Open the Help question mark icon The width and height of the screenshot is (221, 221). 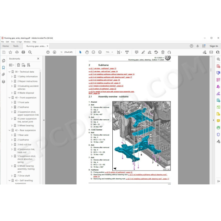tap(191, 46)
